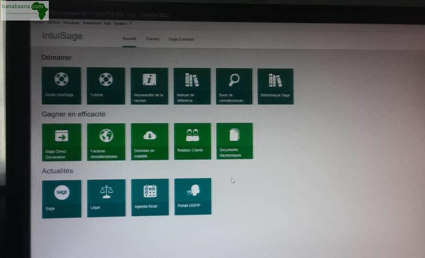This screenshot has width=425, height=258.
Task: Open the Etat menu
Action: coord(107,23)
